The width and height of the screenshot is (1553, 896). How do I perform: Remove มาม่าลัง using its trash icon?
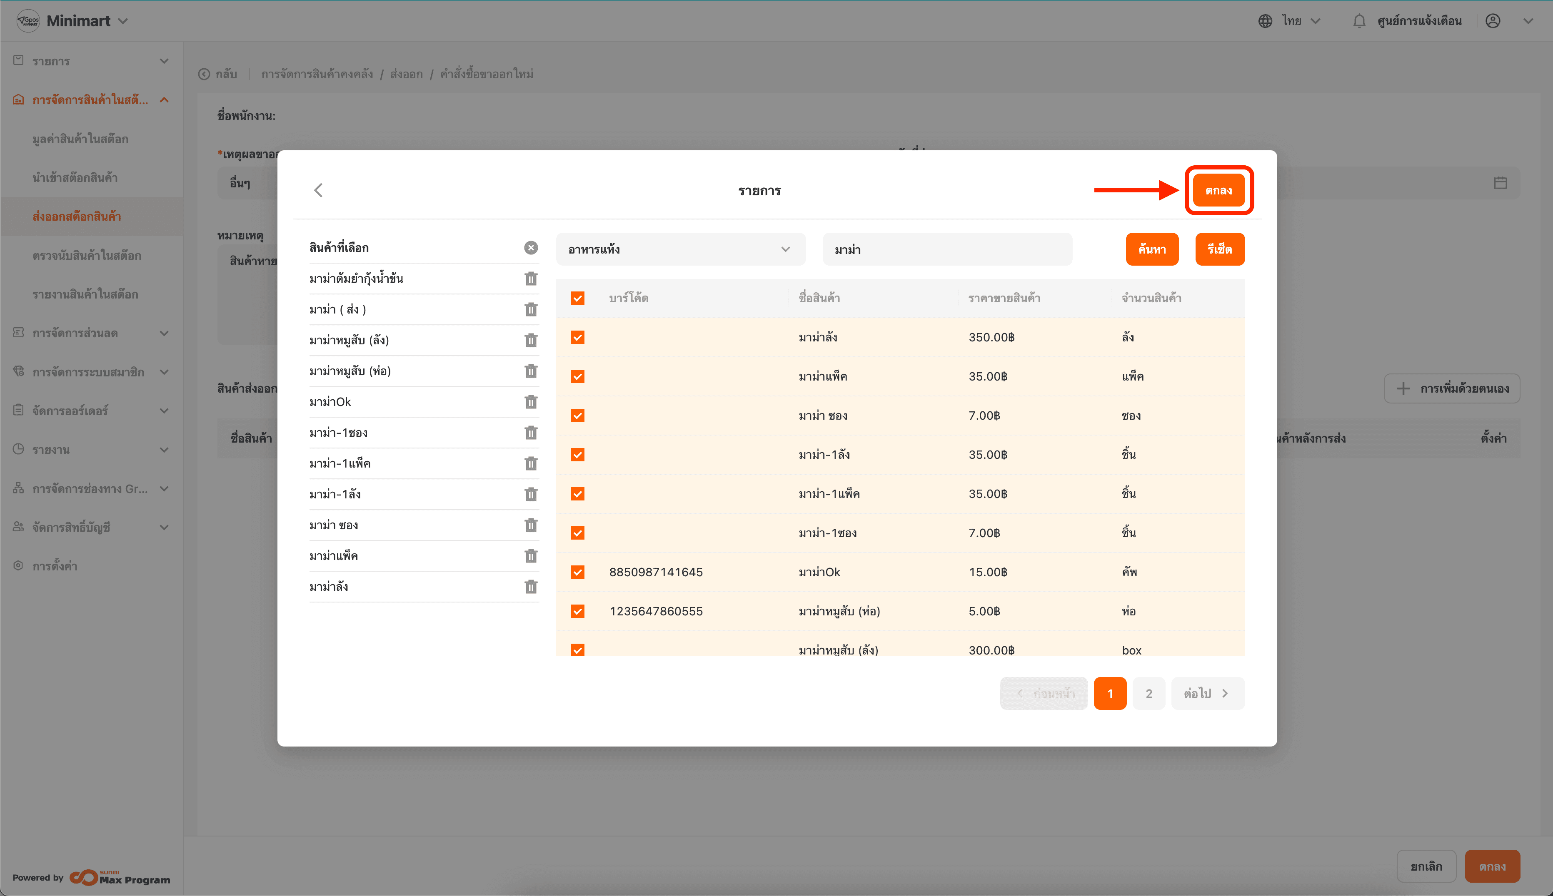pyautogui.click(x=531, y=587)
